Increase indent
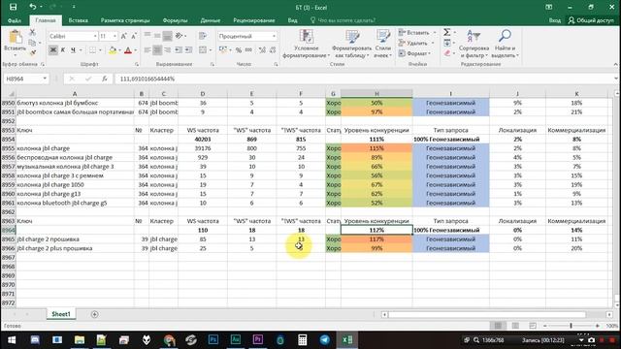The width and height of the screenshot is (621, 349). click(188, 49)
